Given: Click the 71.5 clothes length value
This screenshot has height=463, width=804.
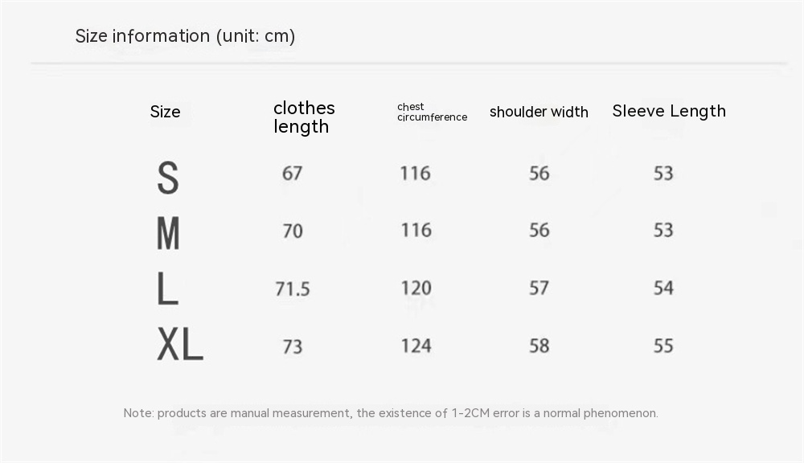Looking at the screenshot, I should (x=293, y=289).
